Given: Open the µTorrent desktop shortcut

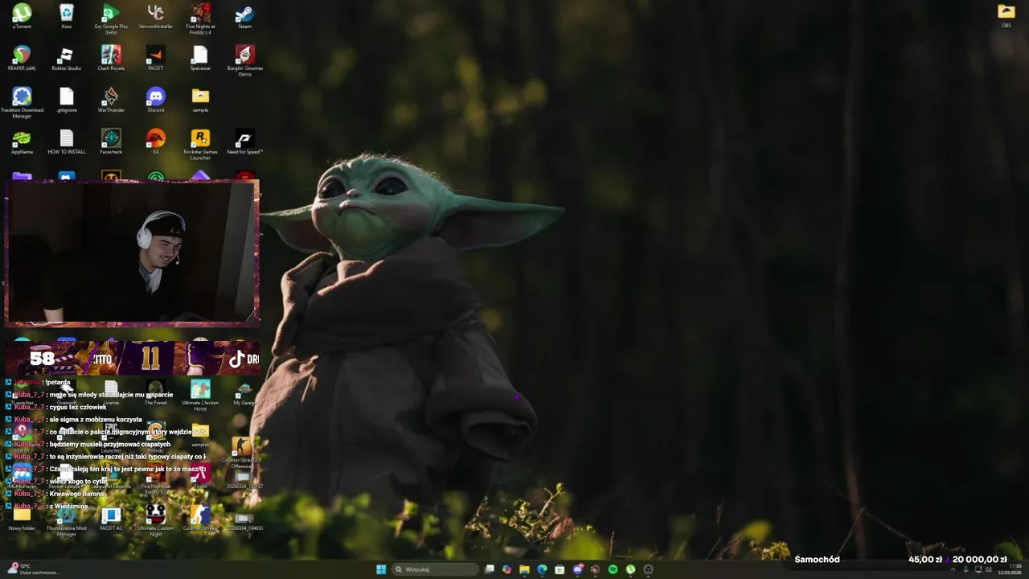Looking at the screenshot, I should (22, 16).
